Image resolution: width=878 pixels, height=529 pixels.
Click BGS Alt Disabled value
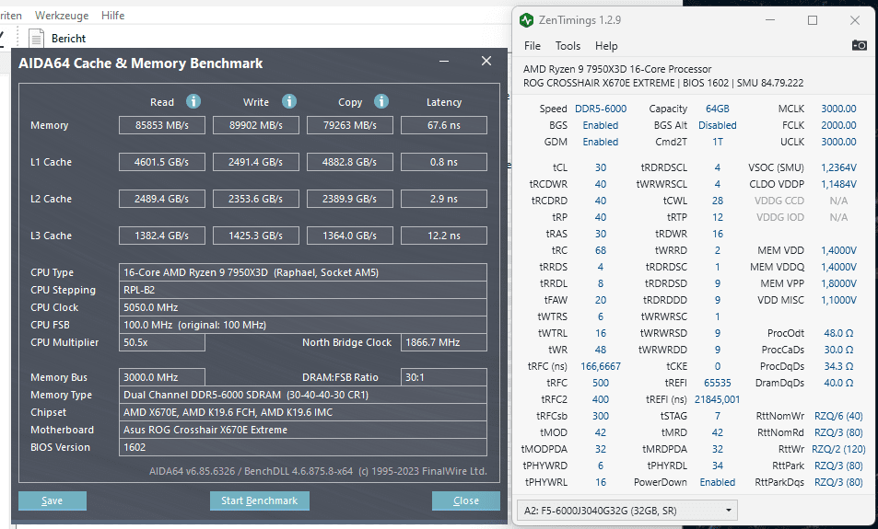[718, 125]
